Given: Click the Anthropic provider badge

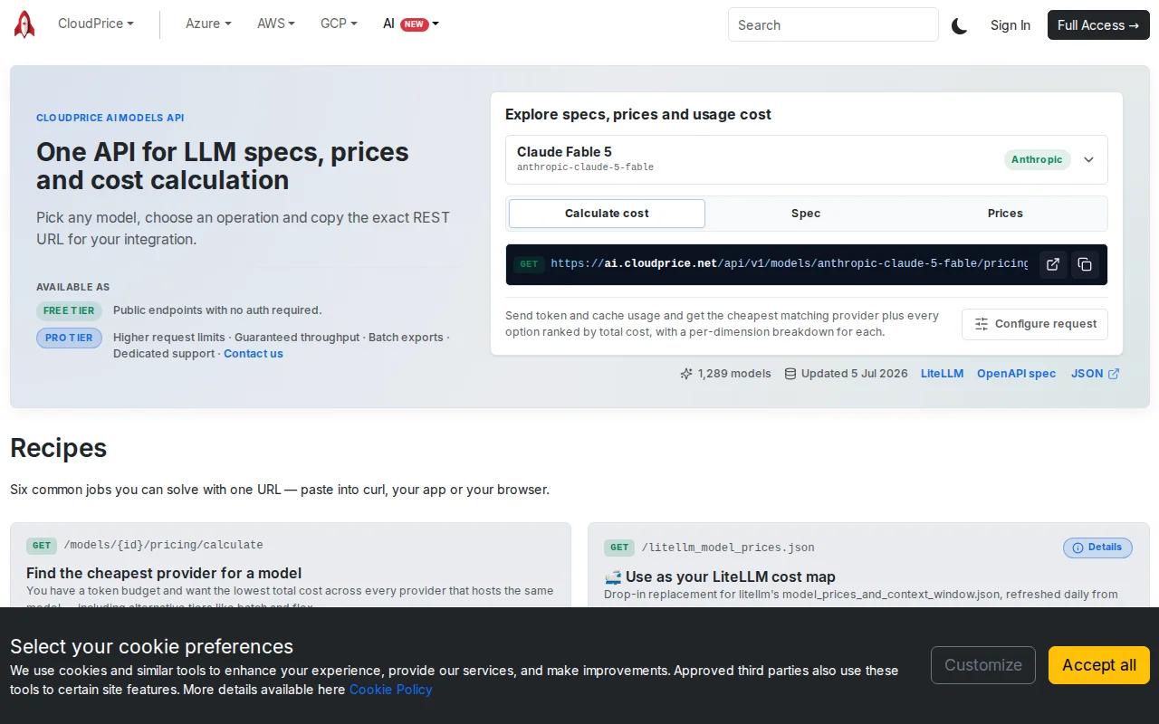Looking at the screenshot, I should [x=1037, y=159].
